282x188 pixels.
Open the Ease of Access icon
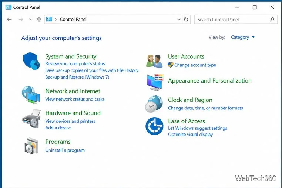[x=154, y=126]
